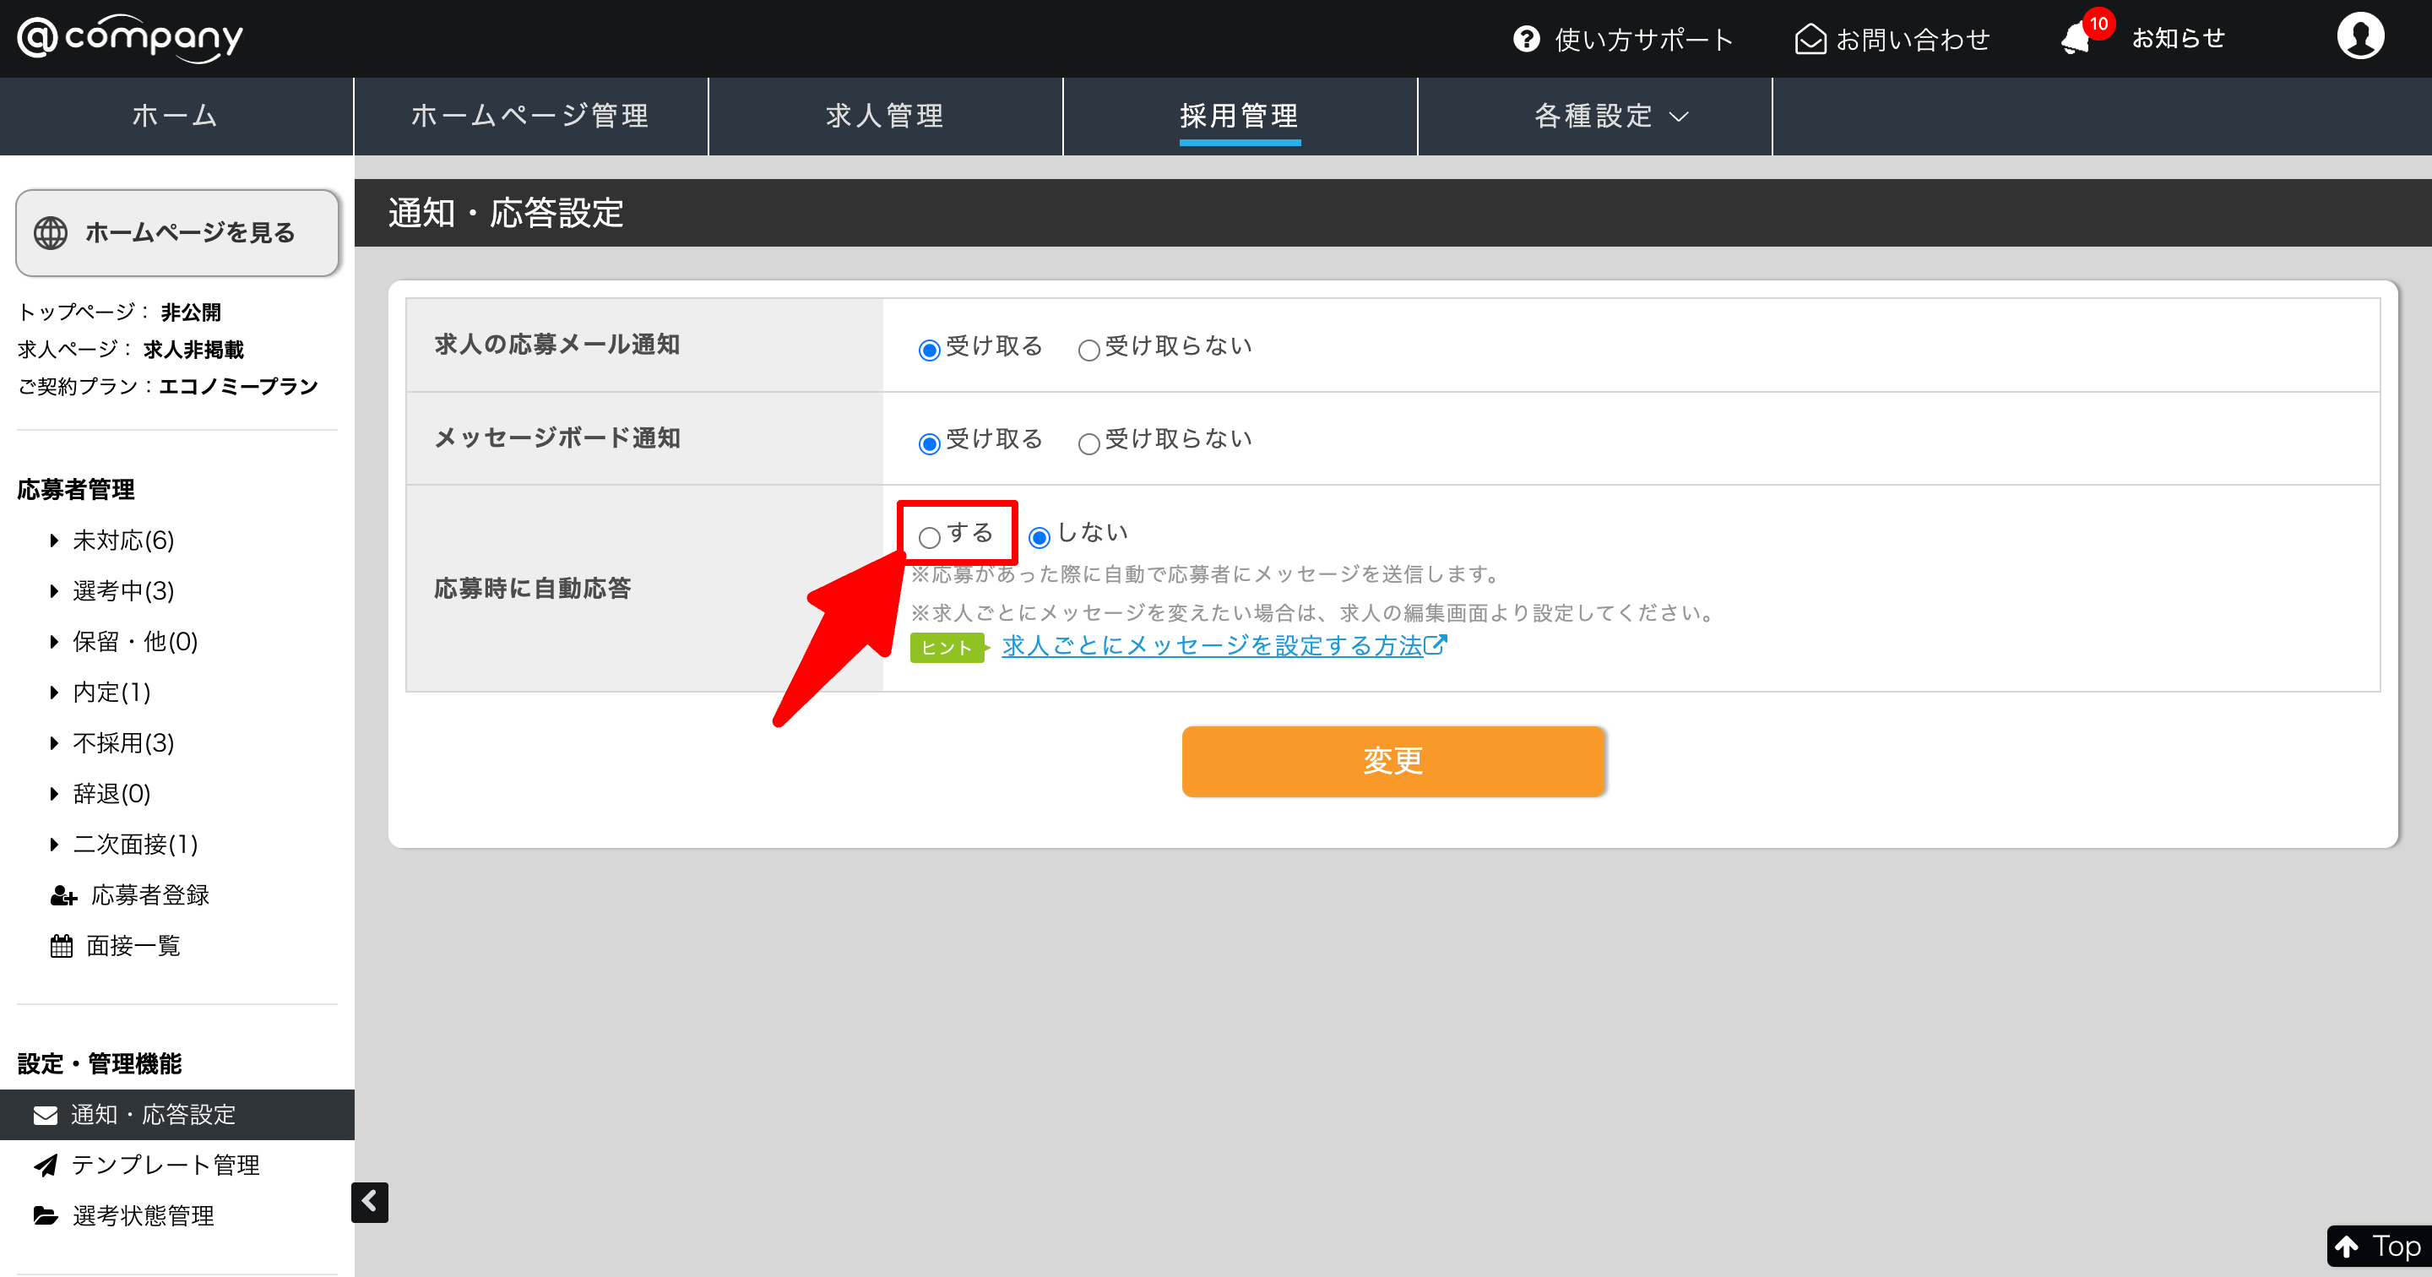Open 求人ごとにメッセージを設定する方法 hint link

click(1213, 645)
